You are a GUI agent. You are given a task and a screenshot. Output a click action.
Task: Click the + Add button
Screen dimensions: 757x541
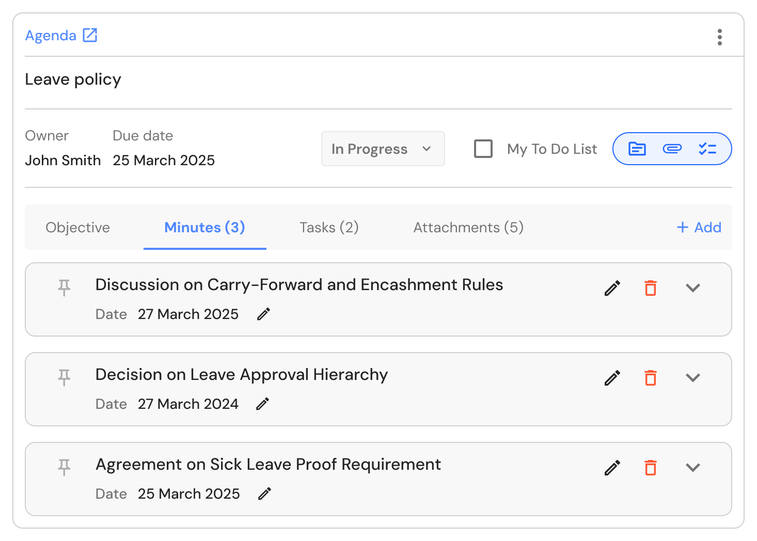[x=699, y=228]
